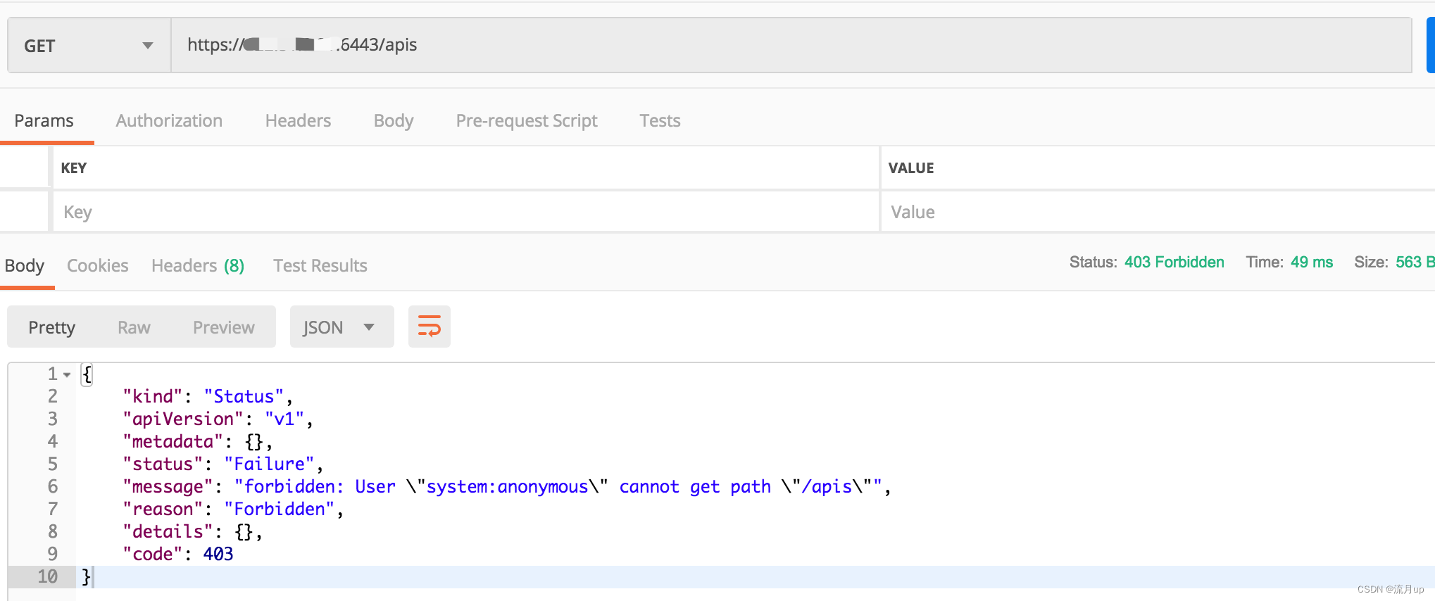
Task: Select the response Body tab
Action: click(x=25, y=266)
